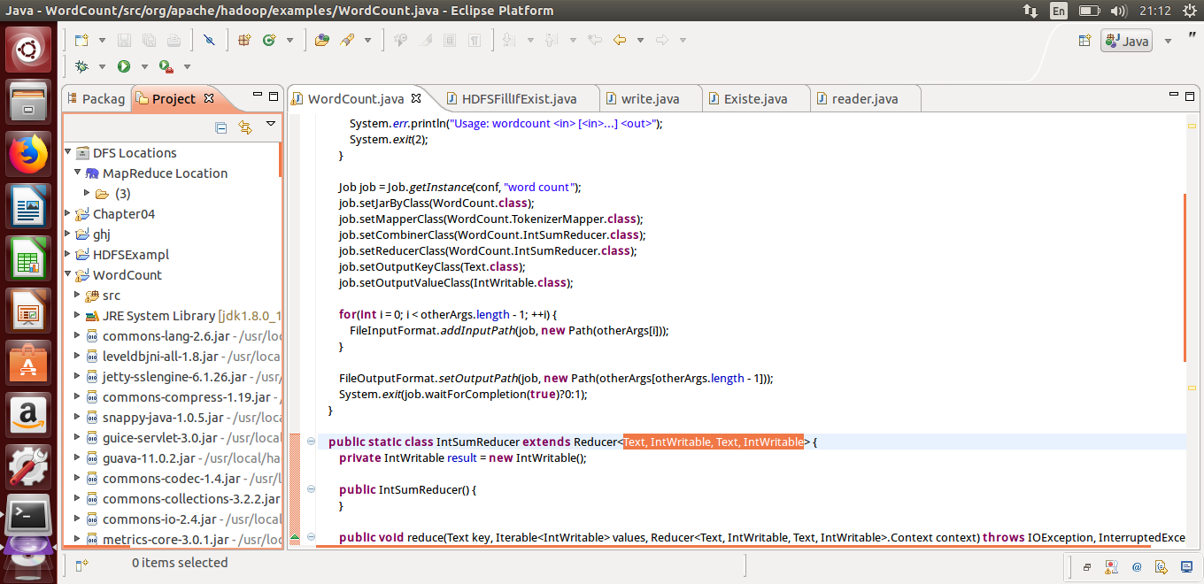Click the Open Type folder icon
Screen dimensions: 1204x584
[321, 41]
